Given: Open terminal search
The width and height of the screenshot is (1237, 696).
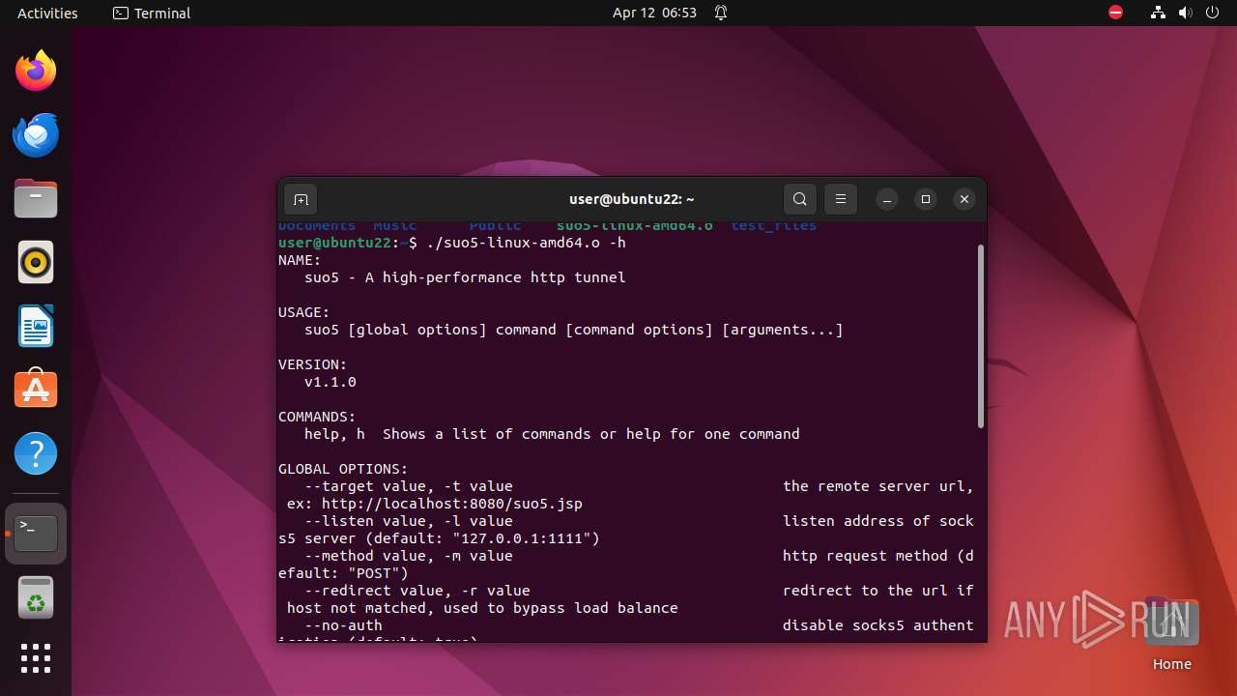Looking at the screenshot, I should pyautogui.click(x=800, y=199).
